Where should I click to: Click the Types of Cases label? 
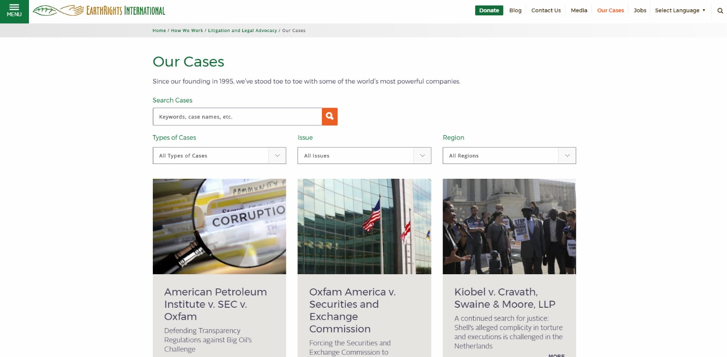[174, 138]
